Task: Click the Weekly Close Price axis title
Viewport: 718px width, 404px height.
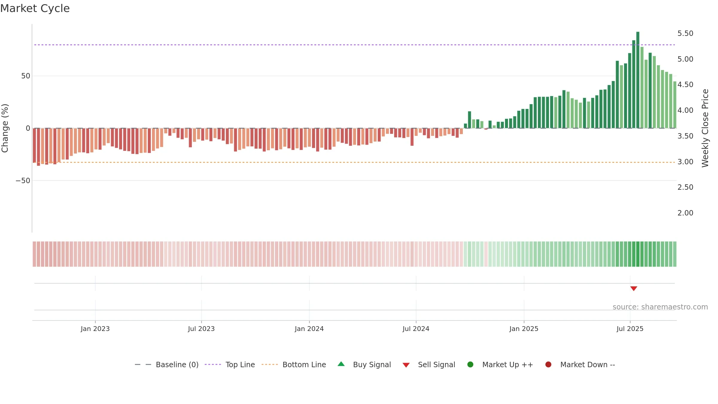Action: [x=705, y=128]
